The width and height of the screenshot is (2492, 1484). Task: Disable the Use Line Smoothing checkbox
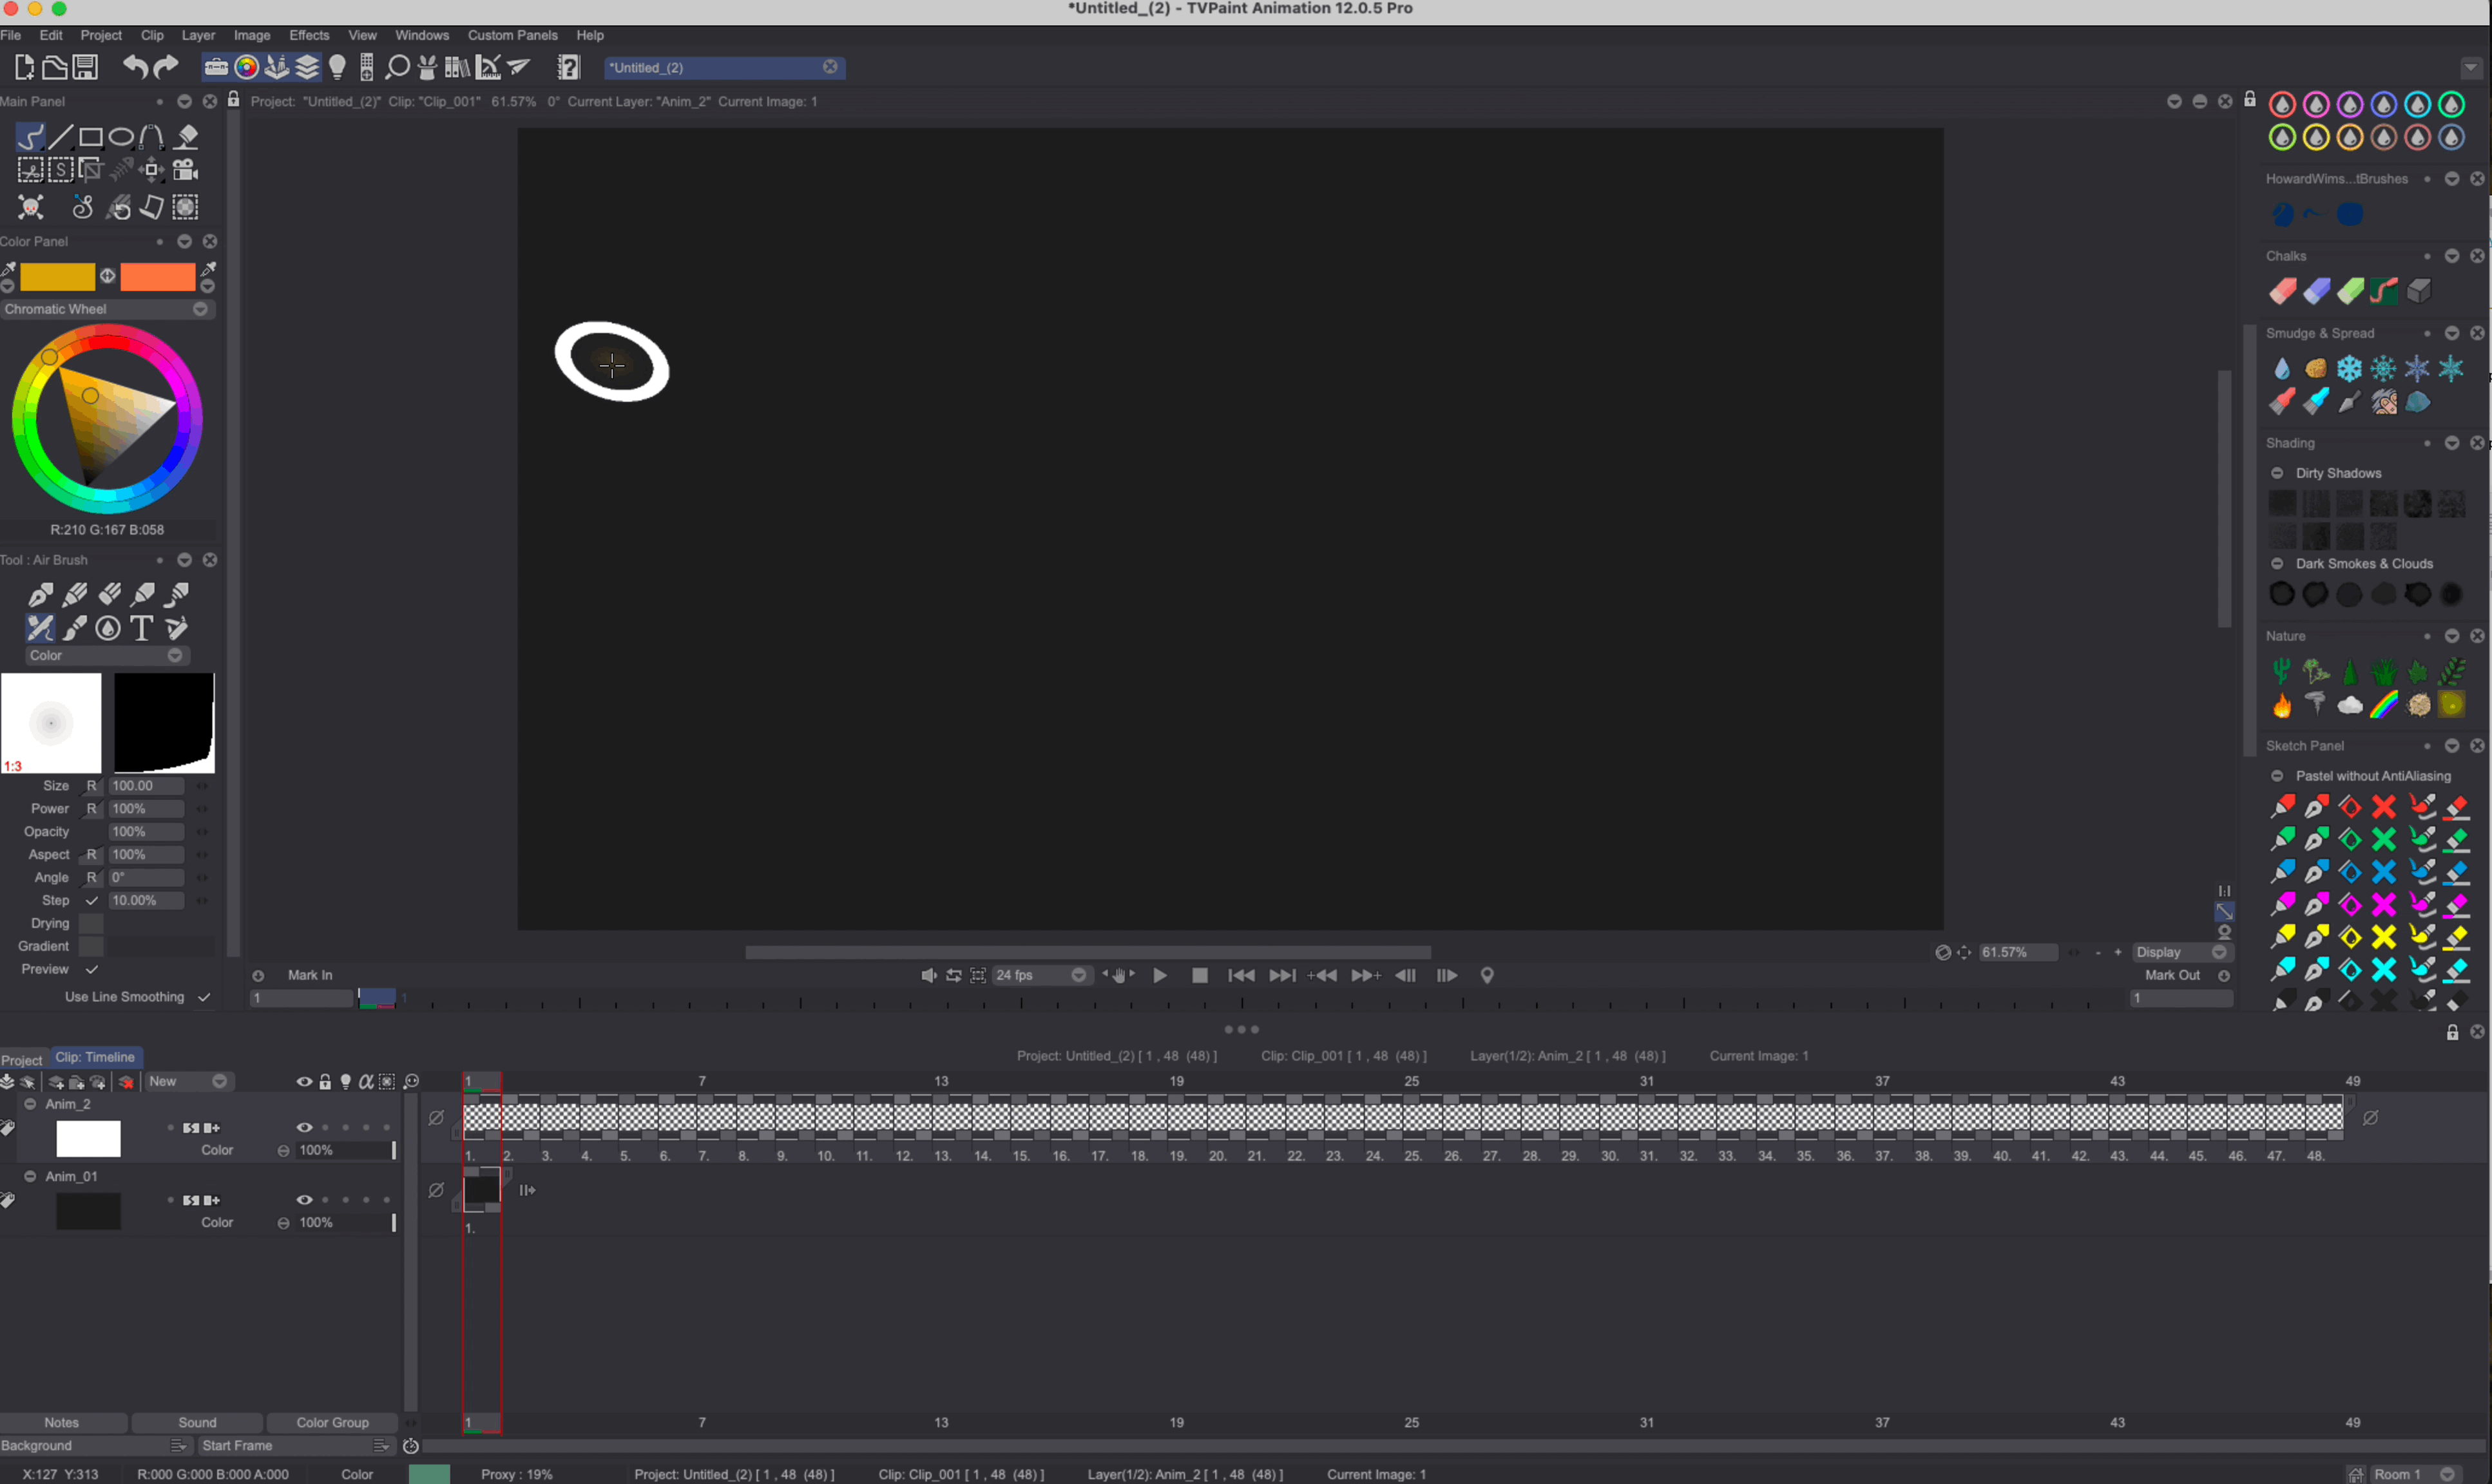(x=204, y=997)
